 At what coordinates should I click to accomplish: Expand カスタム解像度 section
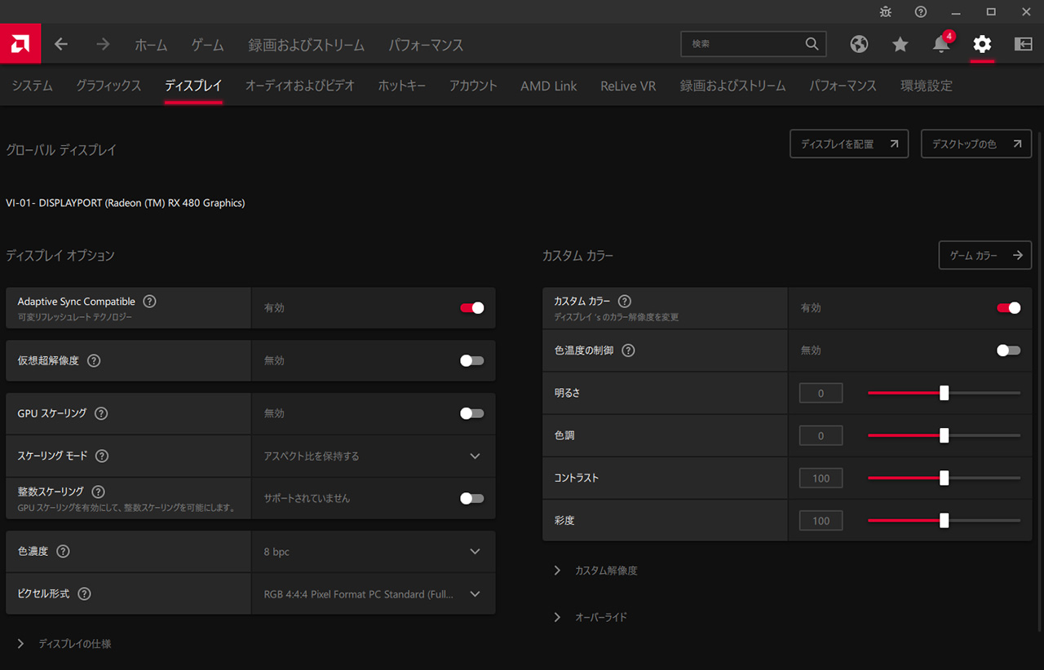[x=595, y=571]
